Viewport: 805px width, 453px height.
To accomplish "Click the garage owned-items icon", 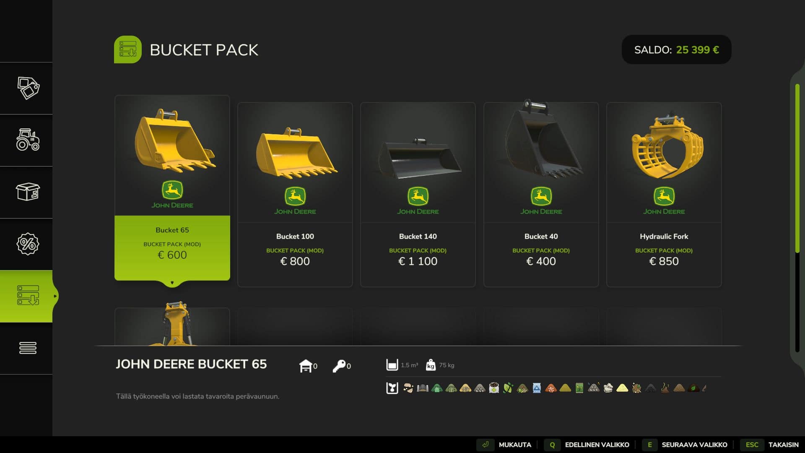I will coord(306,366).
